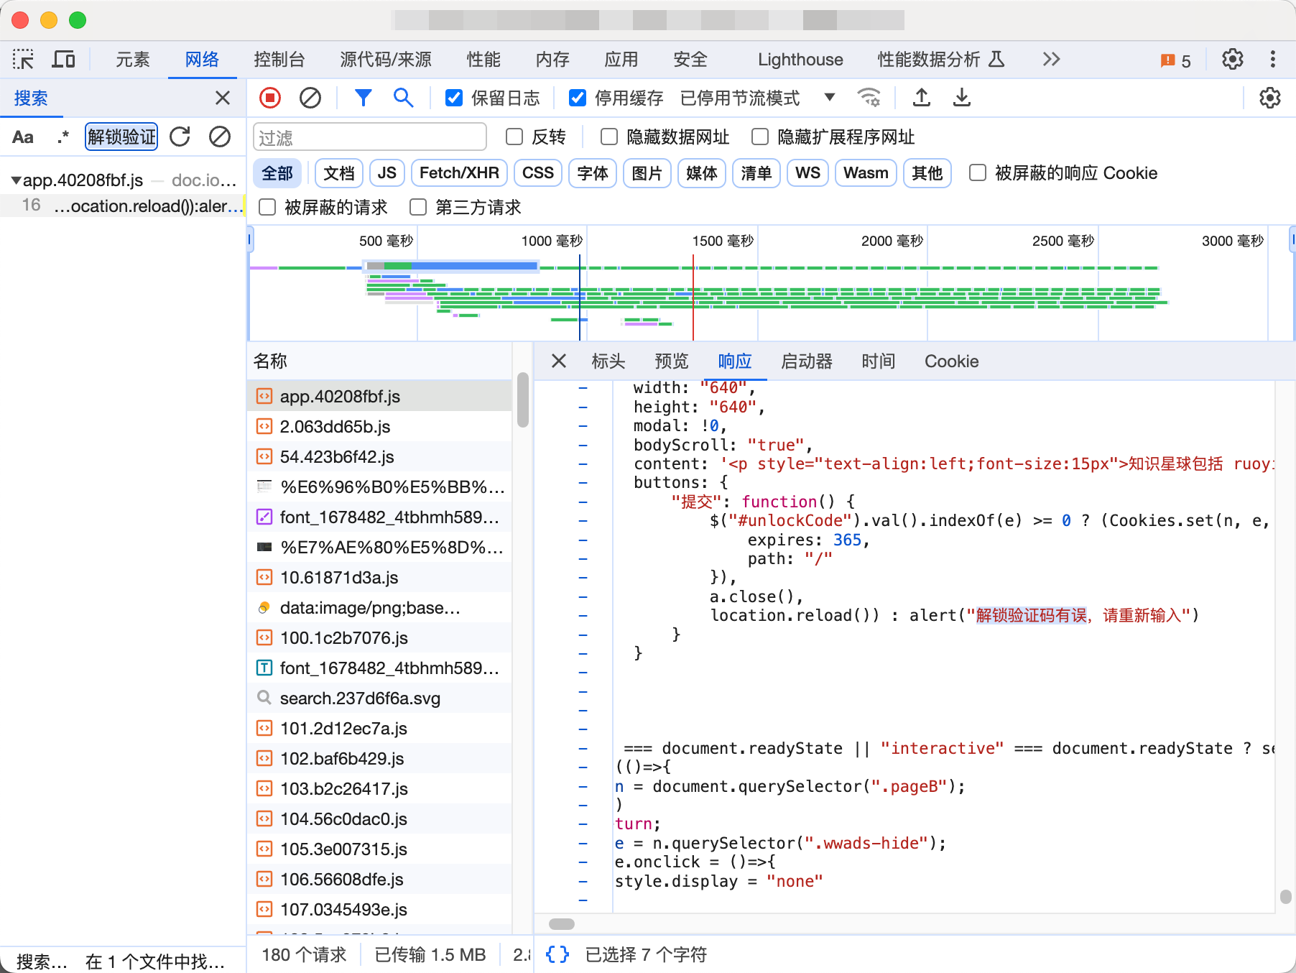Image resolution: width=1296 pixels, height=973 pixels.
Task: Click the pretty print braces icon
Action: point(557,954)
